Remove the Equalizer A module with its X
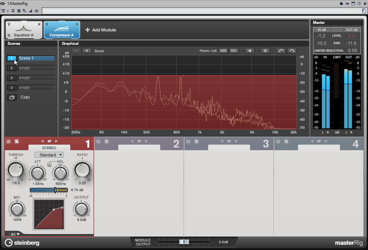This screenshot has height=250, width=368. click(39, 24)
